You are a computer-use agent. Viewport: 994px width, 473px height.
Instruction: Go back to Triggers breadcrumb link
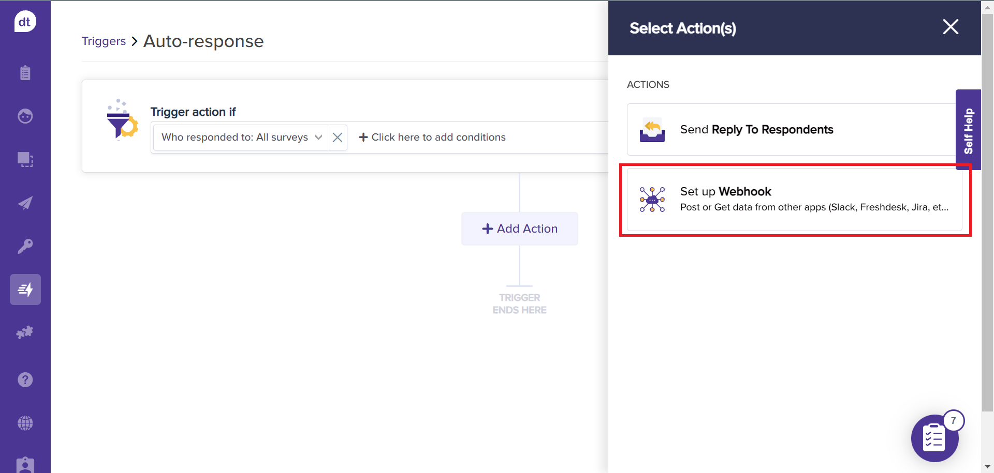tap(104, 41)
